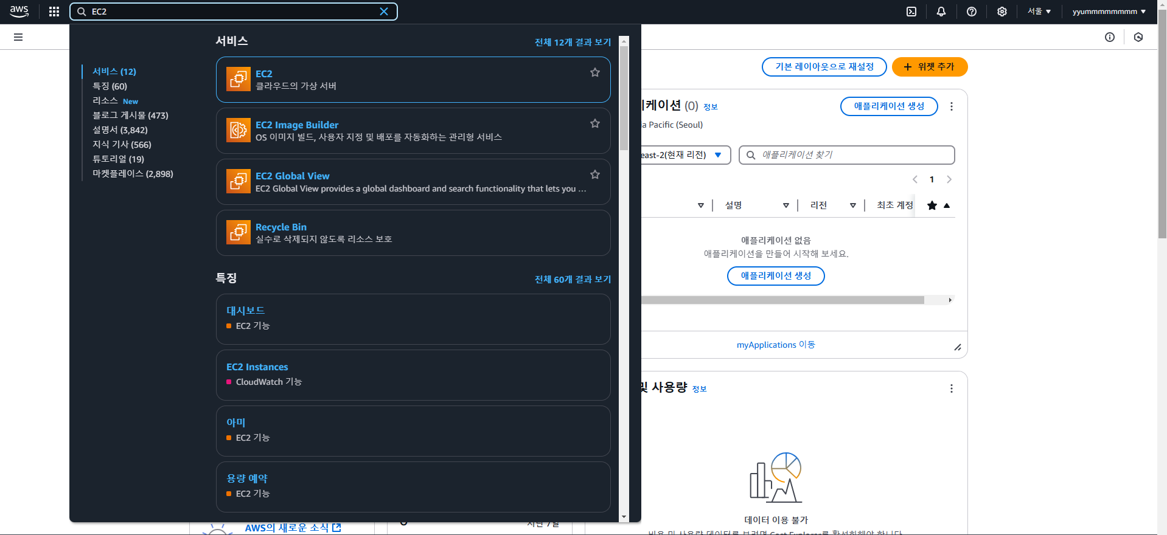Select the 튜토리얼 (19) filter

coord(118,159)
